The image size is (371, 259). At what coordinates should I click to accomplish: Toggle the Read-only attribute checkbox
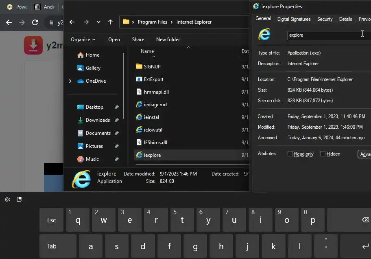click(x=290, y=154)
